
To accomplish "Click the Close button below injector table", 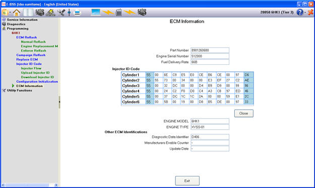I will click(x=243, y=113).
